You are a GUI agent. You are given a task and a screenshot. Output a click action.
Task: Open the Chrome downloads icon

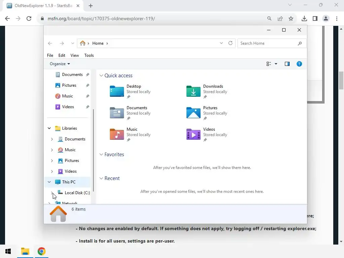[x=304, y=19]
